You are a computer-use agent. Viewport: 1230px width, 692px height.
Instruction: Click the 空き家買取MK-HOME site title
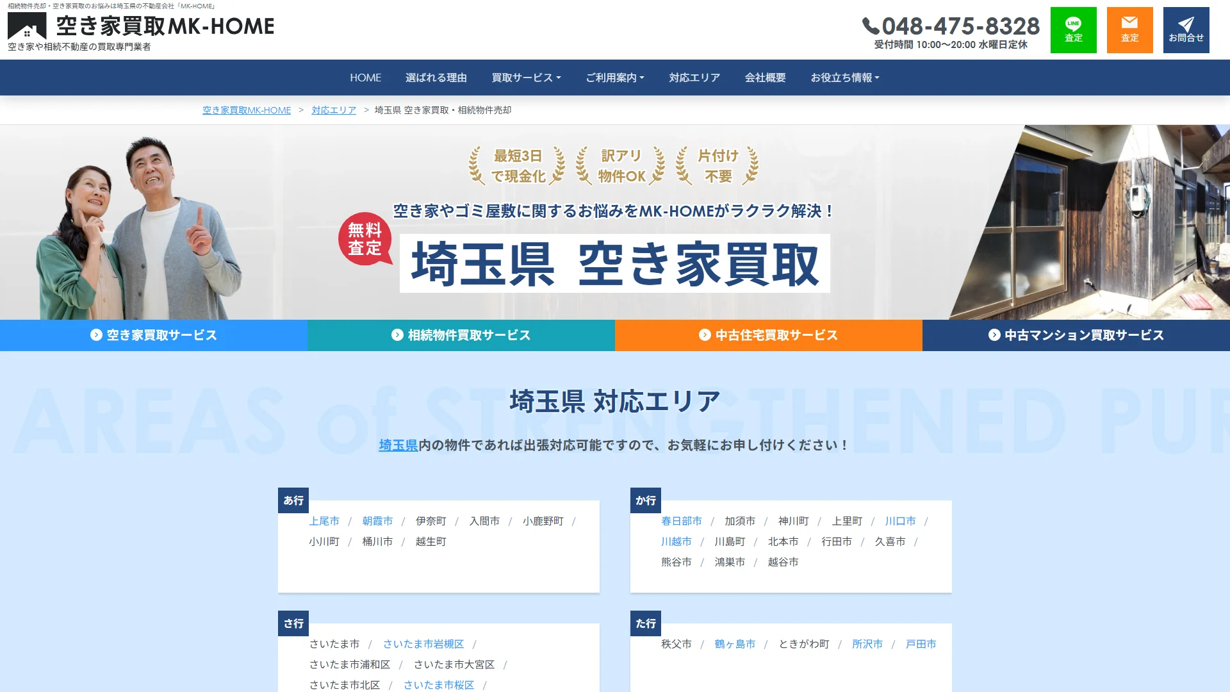165,26
